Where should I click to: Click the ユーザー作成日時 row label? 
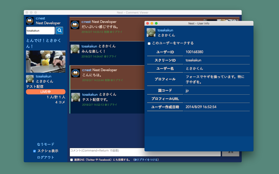click(165, 107)
